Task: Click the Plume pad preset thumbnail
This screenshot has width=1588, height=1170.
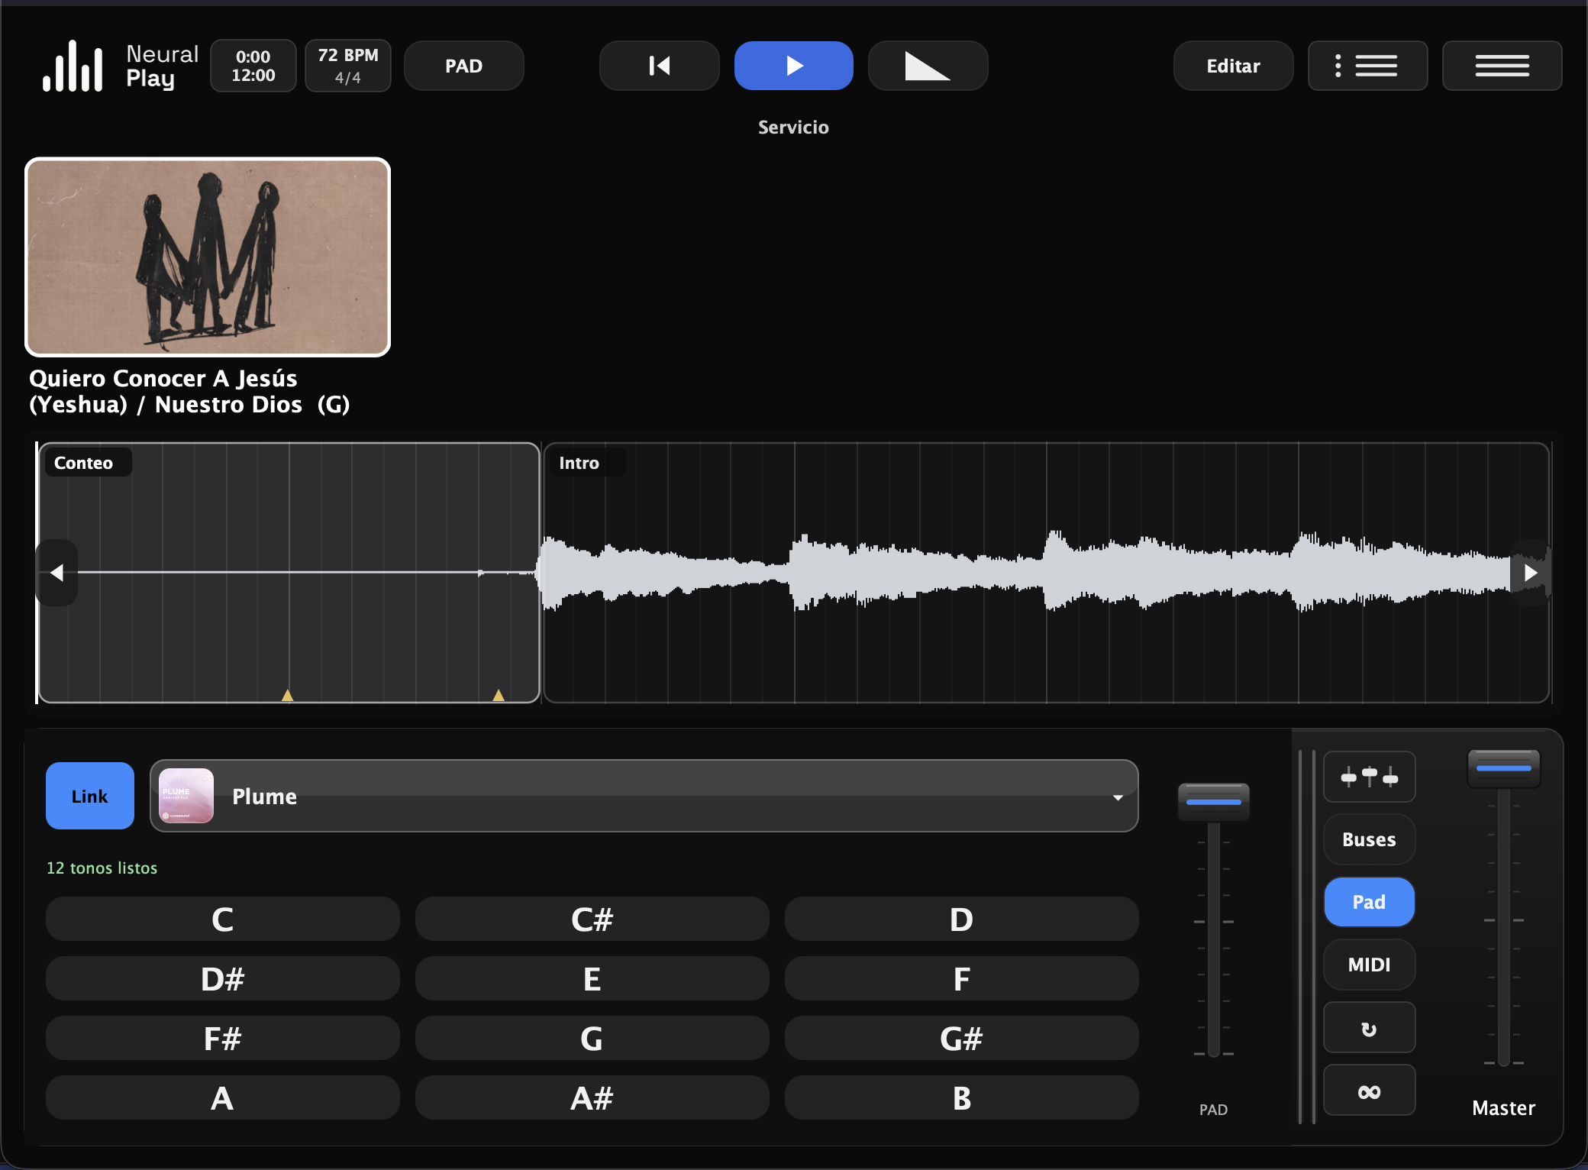Action: tap(186, 796)
